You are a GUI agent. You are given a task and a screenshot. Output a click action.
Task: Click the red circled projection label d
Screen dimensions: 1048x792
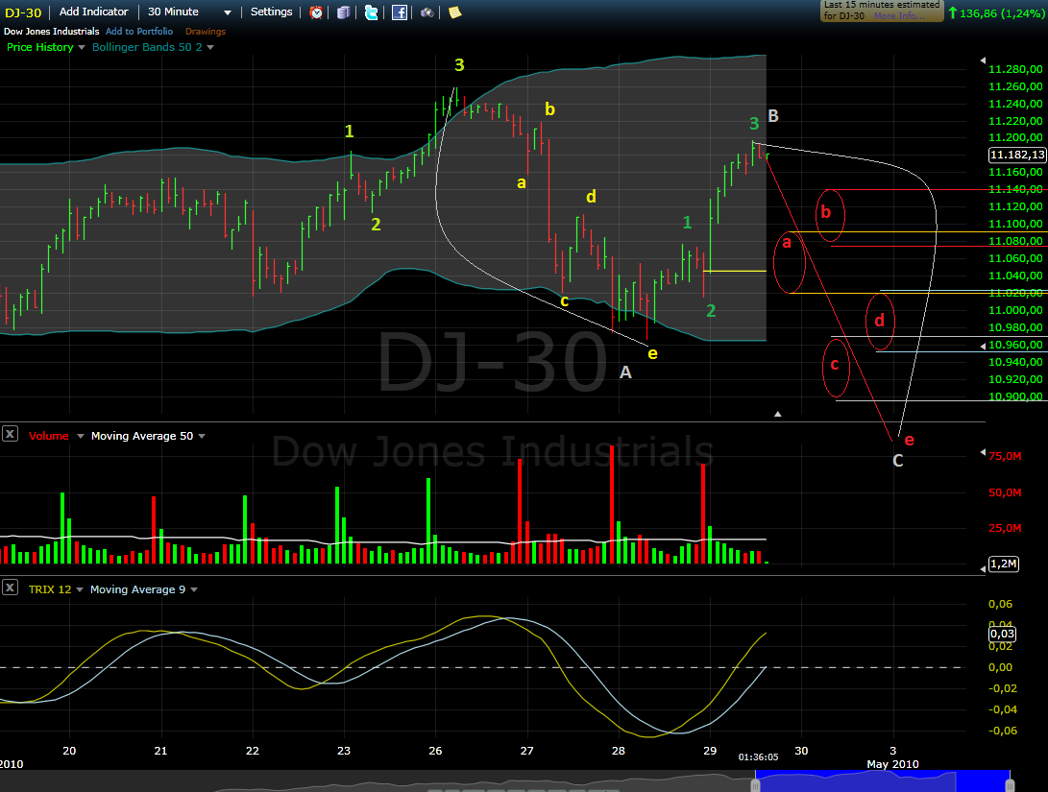pyautogui.click(x=880, y=321)
